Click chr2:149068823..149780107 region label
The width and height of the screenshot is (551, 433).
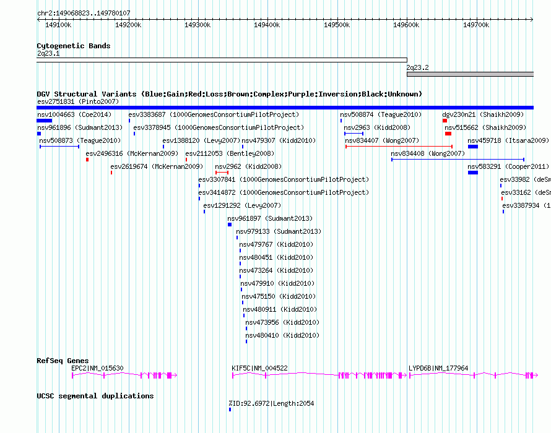(x=84, y=13)
